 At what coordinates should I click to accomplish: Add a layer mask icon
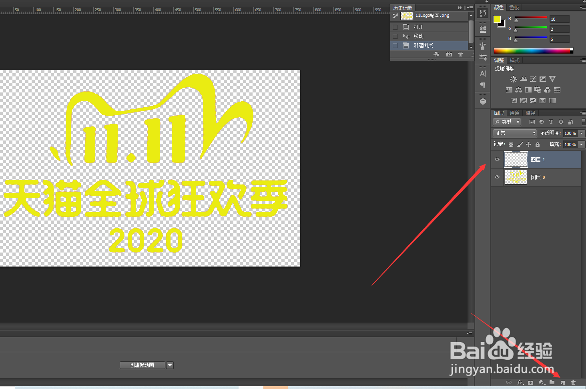530,383
